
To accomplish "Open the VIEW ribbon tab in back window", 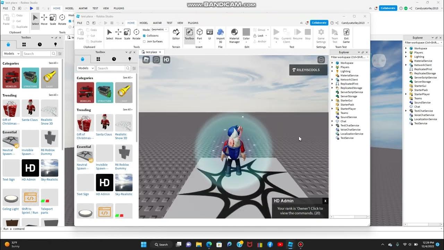I will pyautogui.click(x=106, y=8).
